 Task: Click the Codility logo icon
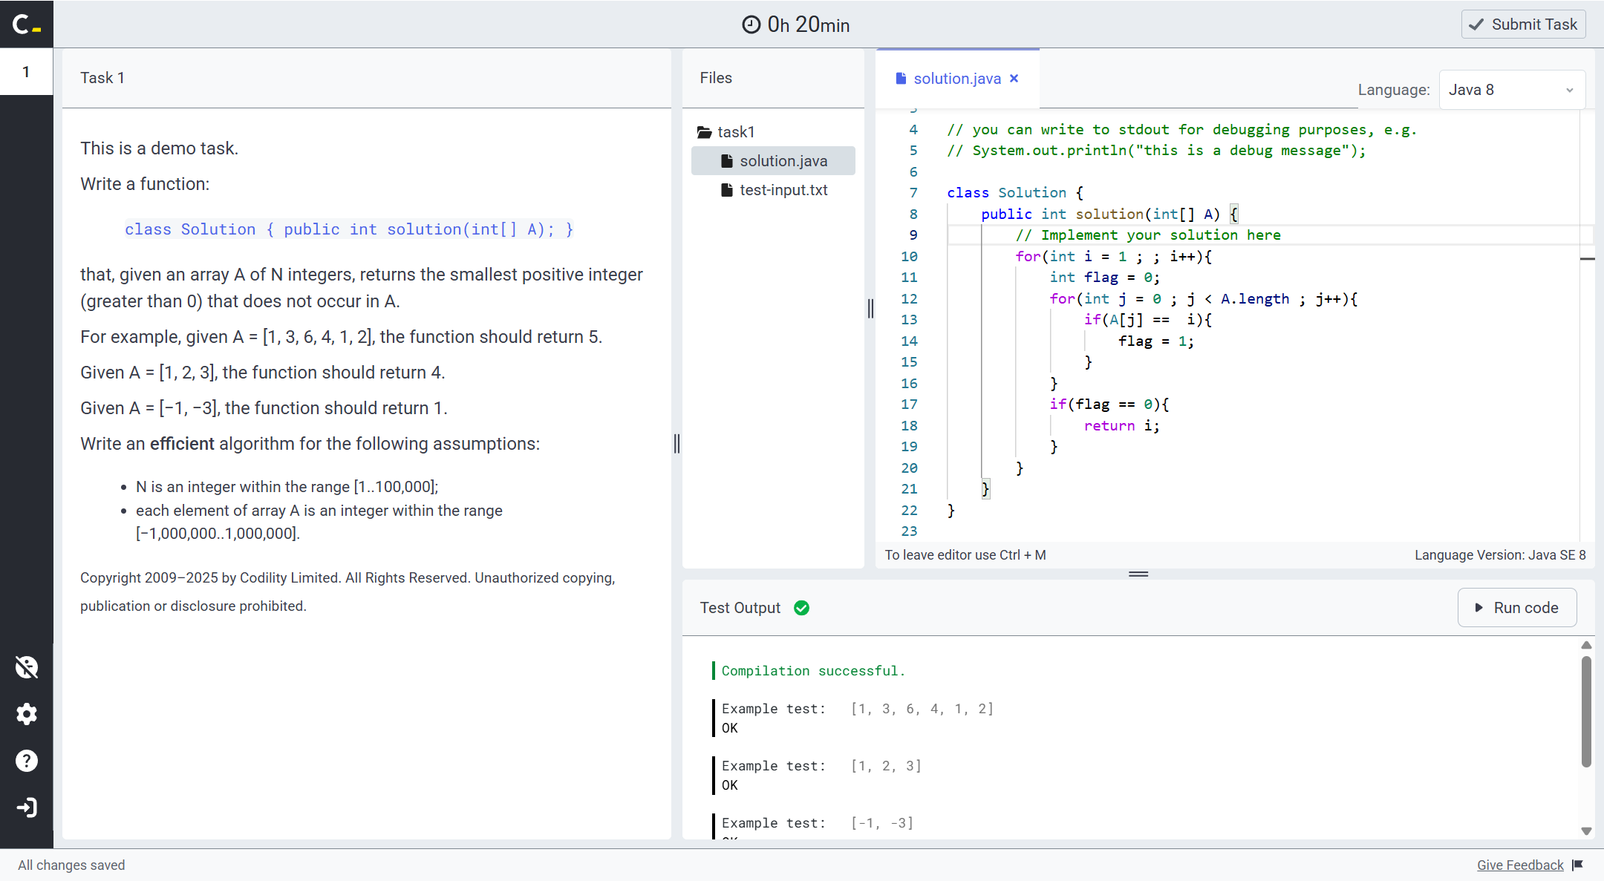pos(26,24)
